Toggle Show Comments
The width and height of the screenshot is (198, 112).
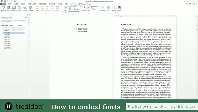click(58, 9)
